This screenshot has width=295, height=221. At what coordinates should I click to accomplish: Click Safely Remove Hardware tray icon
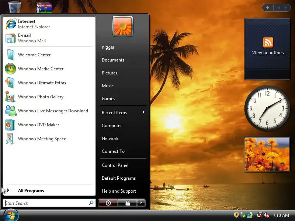pos(243,215)
